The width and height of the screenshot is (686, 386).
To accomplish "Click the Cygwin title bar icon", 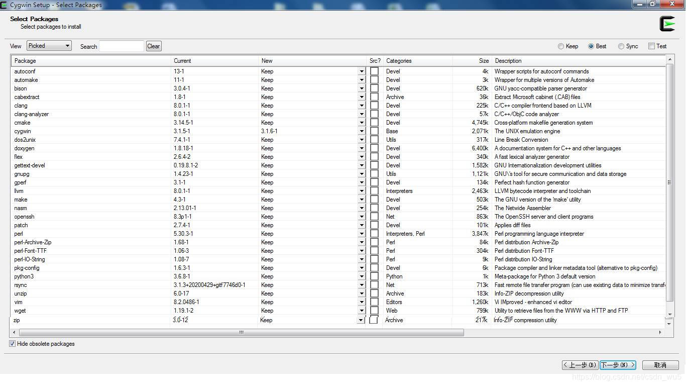I will [x=4, y=5].
